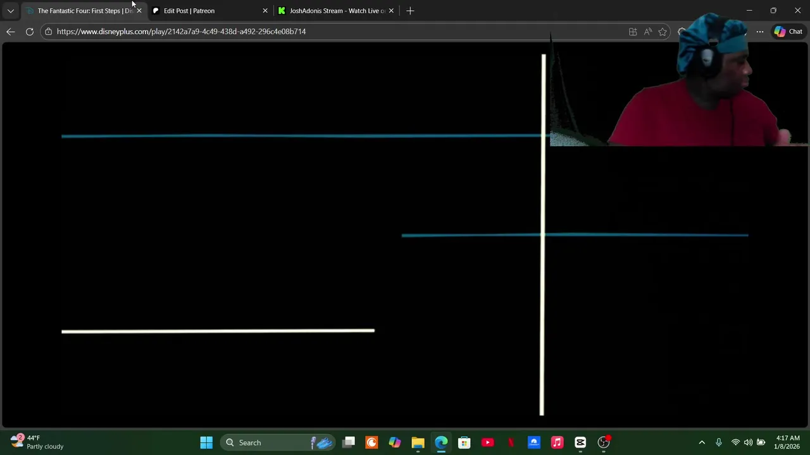Image resolution: width=810 pixels, height=455 pixels.
Task: Launch YouTube from taskbar
Action: (x=487, y=442)
